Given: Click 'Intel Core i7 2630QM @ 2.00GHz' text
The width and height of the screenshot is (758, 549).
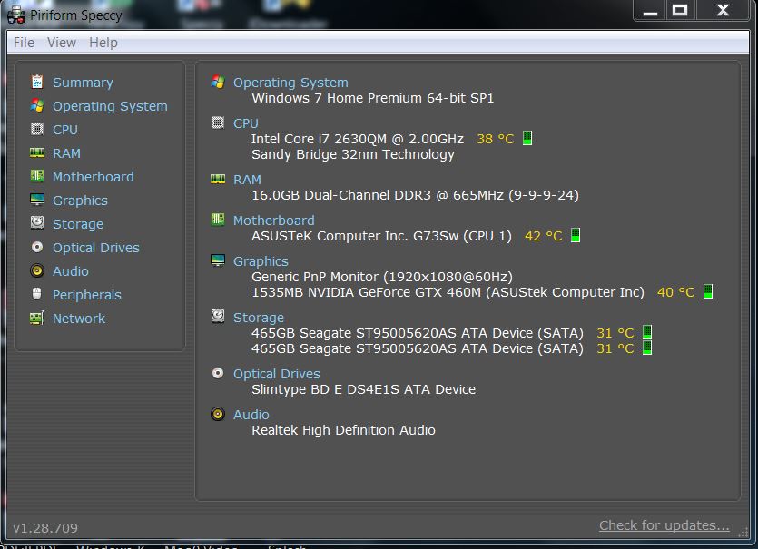Looking at the screenshot, I should [358, 139].
